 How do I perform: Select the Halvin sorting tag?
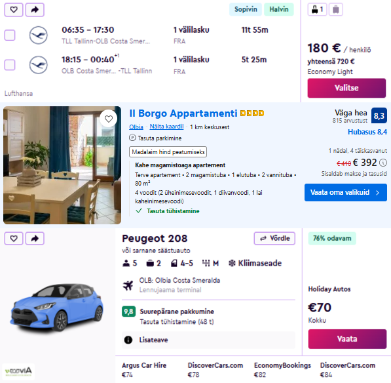[x=279, y=9]
